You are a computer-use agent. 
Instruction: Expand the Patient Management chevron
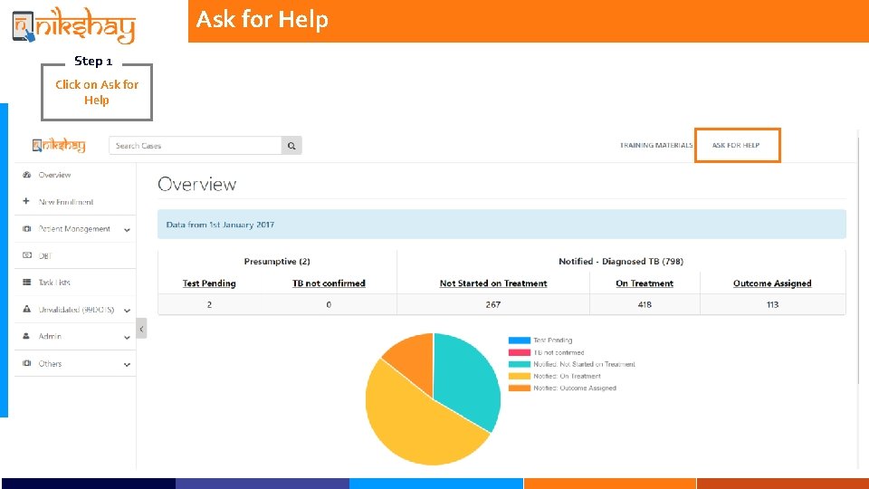(127, 229)
